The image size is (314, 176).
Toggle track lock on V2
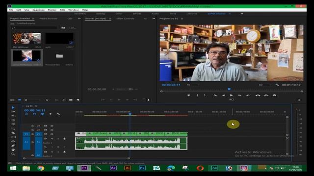point(32,130)
